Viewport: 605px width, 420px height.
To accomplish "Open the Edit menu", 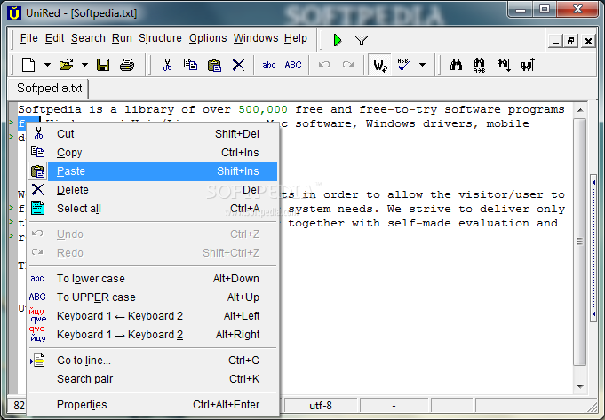I will tap(54, 38).
